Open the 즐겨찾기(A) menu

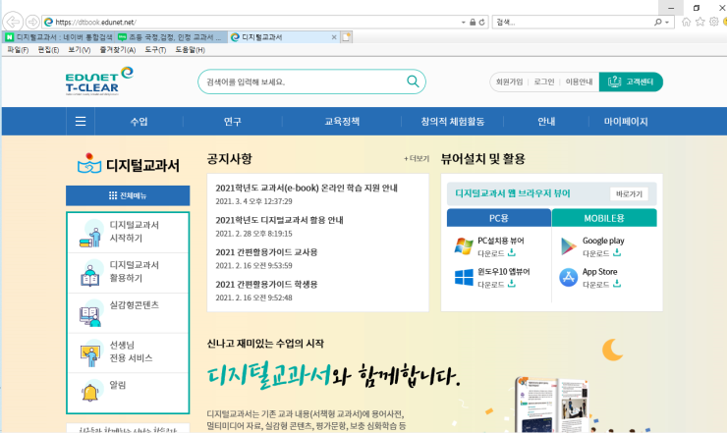pos(117,50)
